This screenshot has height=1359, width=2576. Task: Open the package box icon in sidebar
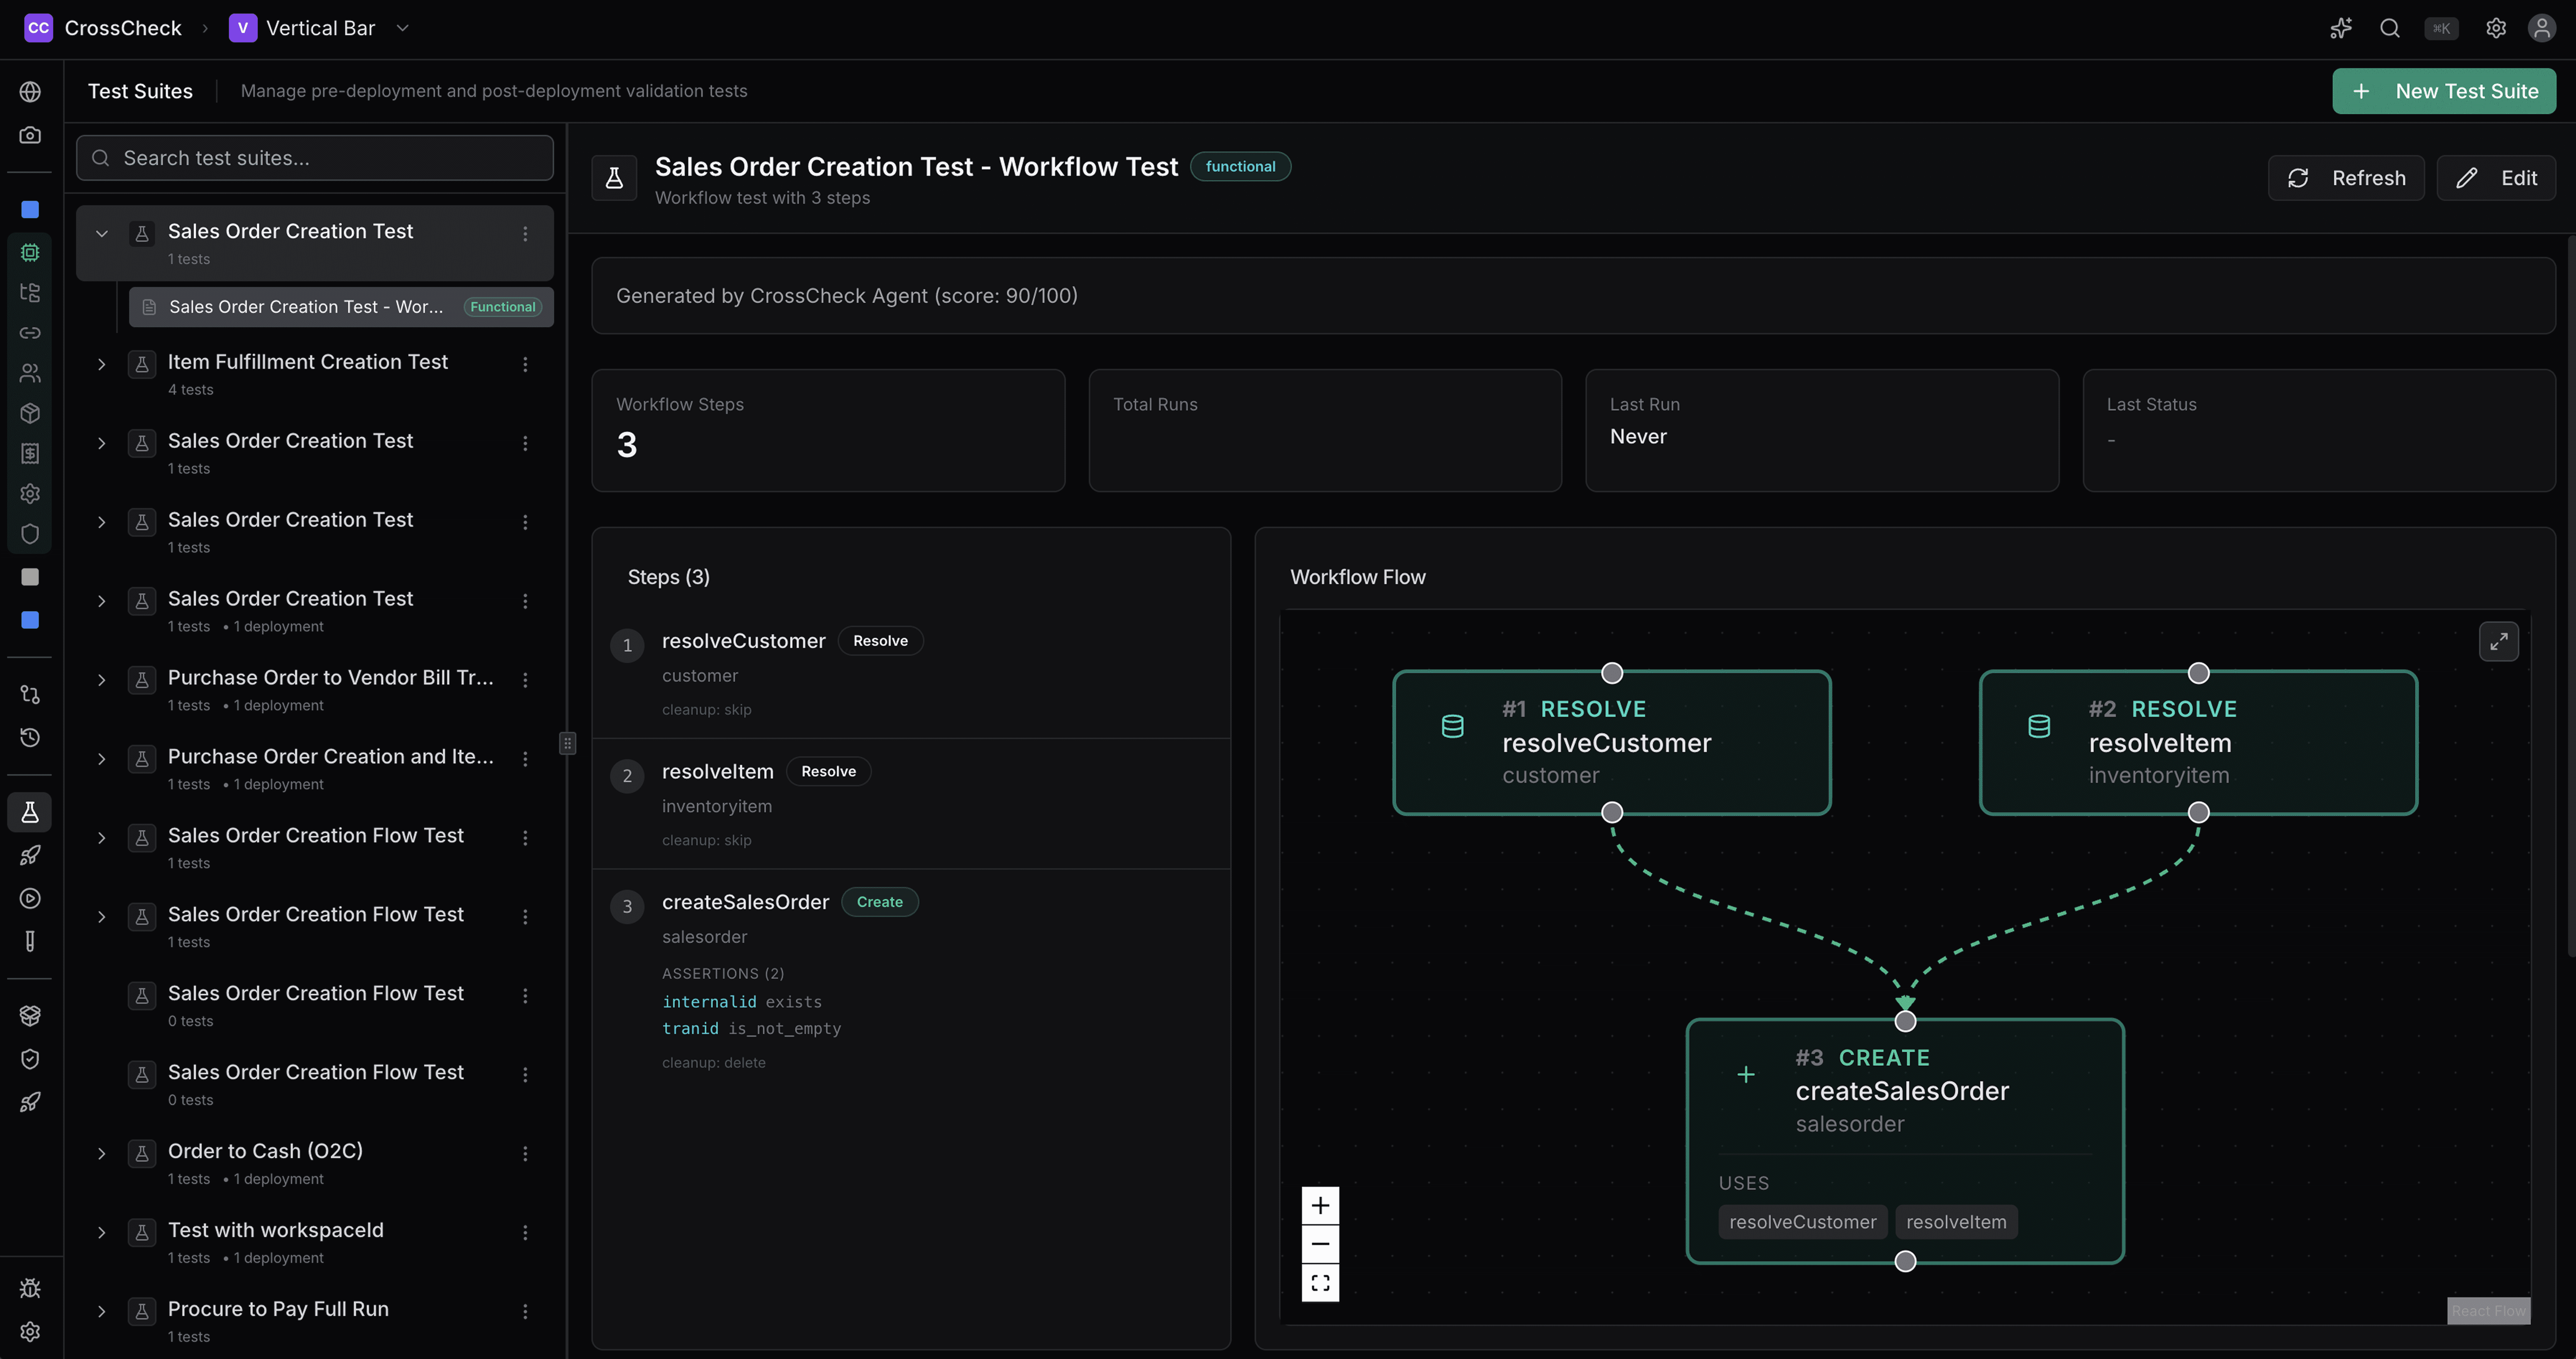click(30, 413)
